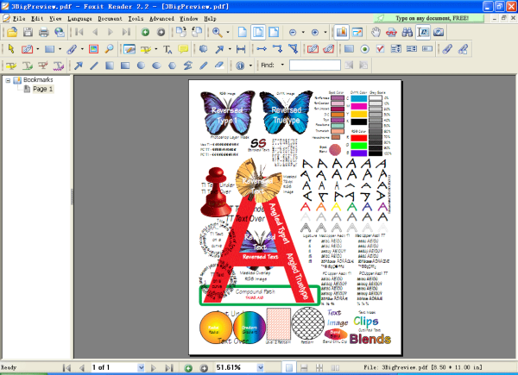Print the document using printer icon
518x375 pixels.
coord(43,32)
